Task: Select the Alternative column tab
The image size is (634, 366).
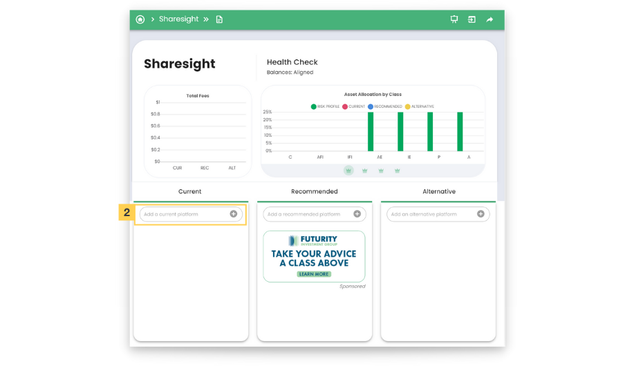Action: click(x=439, y=191)
